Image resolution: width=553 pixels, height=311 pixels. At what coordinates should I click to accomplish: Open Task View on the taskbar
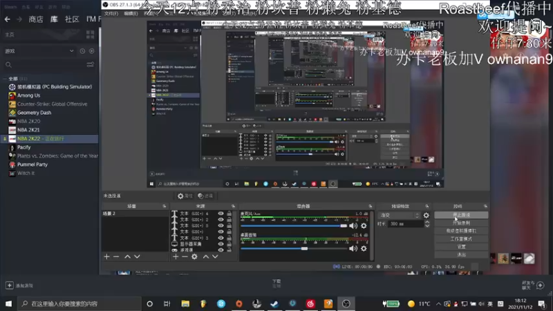(x=167, y=303)
